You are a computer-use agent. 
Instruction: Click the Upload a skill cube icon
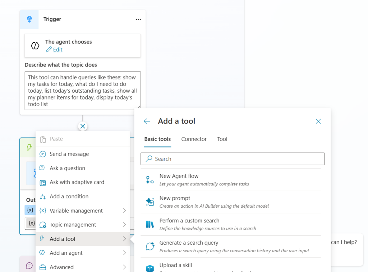150,268
